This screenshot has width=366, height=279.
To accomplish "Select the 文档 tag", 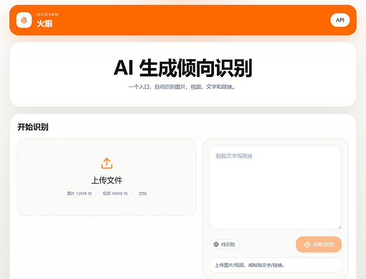I will click(142, 194).
